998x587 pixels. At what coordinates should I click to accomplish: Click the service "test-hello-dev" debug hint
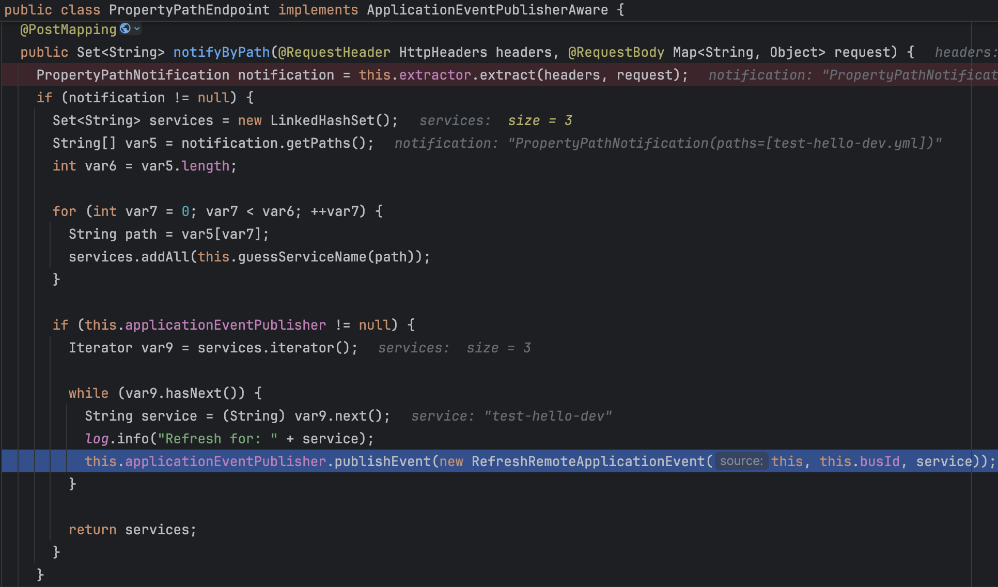(511, 416)
